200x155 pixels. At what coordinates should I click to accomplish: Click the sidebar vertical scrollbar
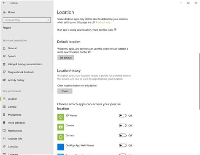pos(53,64)
